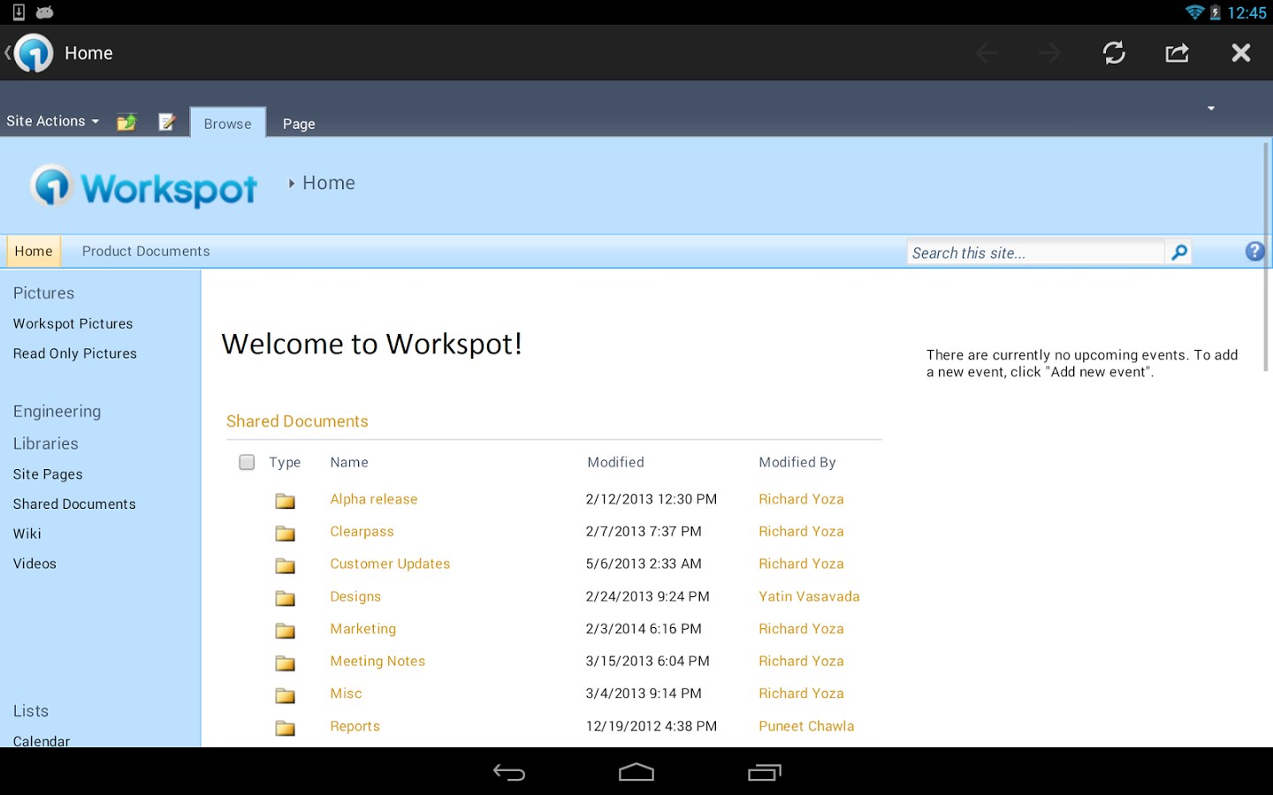Open Workspot Pictures in the sidebar
The height and width of the screenshot is (795, 1273).
point(72,323)
